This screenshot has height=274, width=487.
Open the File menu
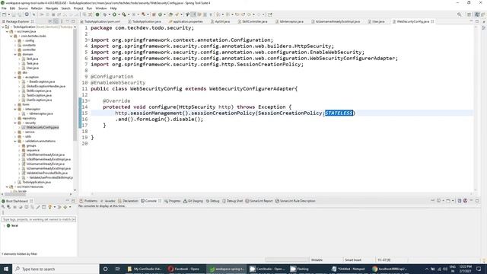point(4,8)
